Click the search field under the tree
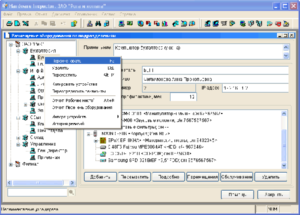Image resolution: width=300 pixels, height=215 pixels. coord(37,192)
